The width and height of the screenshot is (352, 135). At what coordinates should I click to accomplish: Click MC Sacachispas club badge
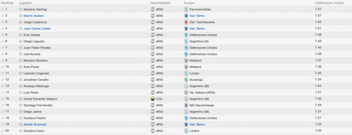(186, 105)
